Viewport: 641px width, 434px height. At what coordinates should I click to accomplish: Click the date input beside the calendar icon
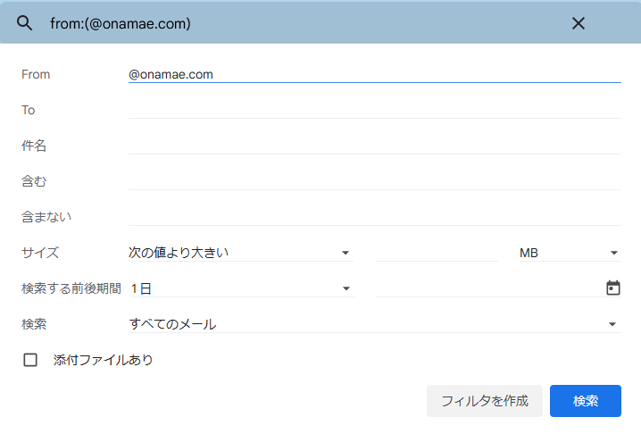pyautogui.click(x=490, y=288)
